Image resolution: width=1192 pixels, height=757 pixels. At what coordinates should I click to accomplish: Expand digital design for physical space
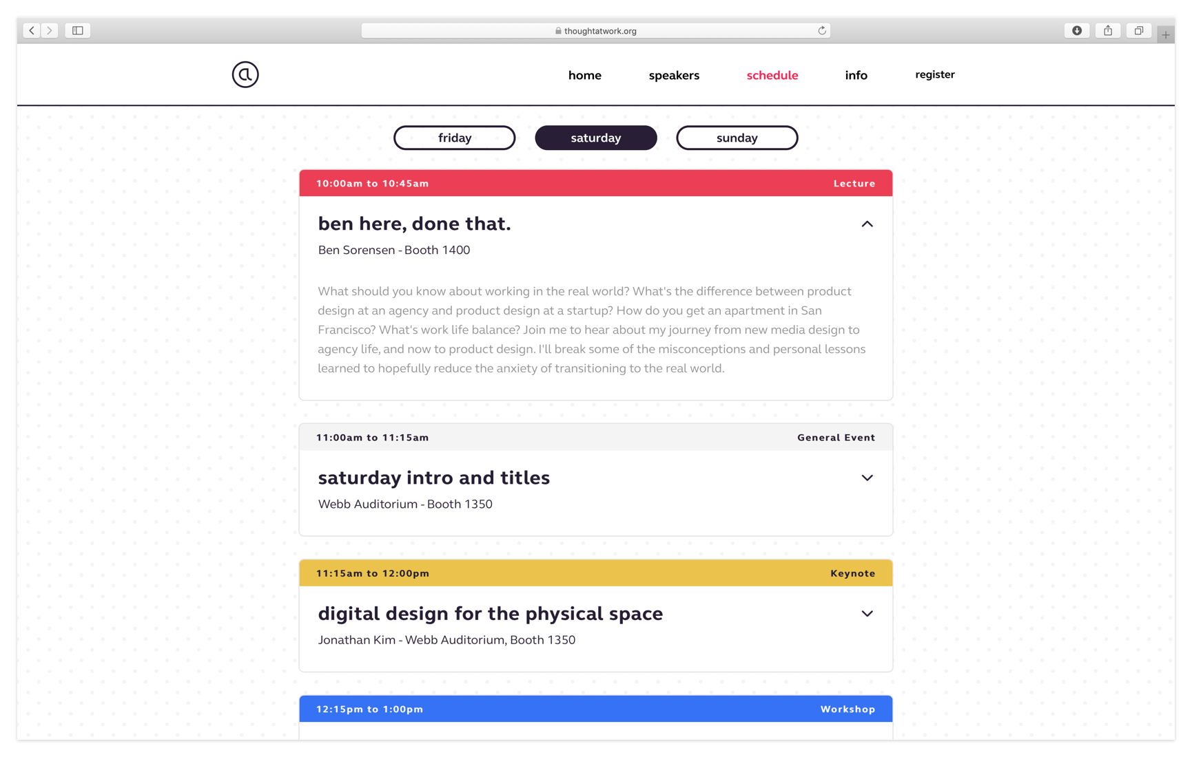click(867, 613)
